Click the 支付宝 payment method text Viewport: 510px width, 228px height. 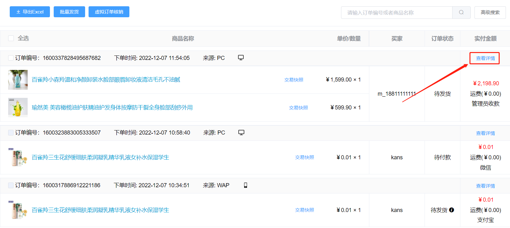pyautogui.click(x=486, y=220)
